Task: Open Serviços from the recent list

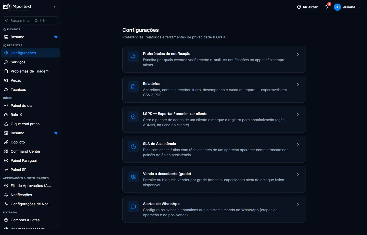Action: coord(30,62)
